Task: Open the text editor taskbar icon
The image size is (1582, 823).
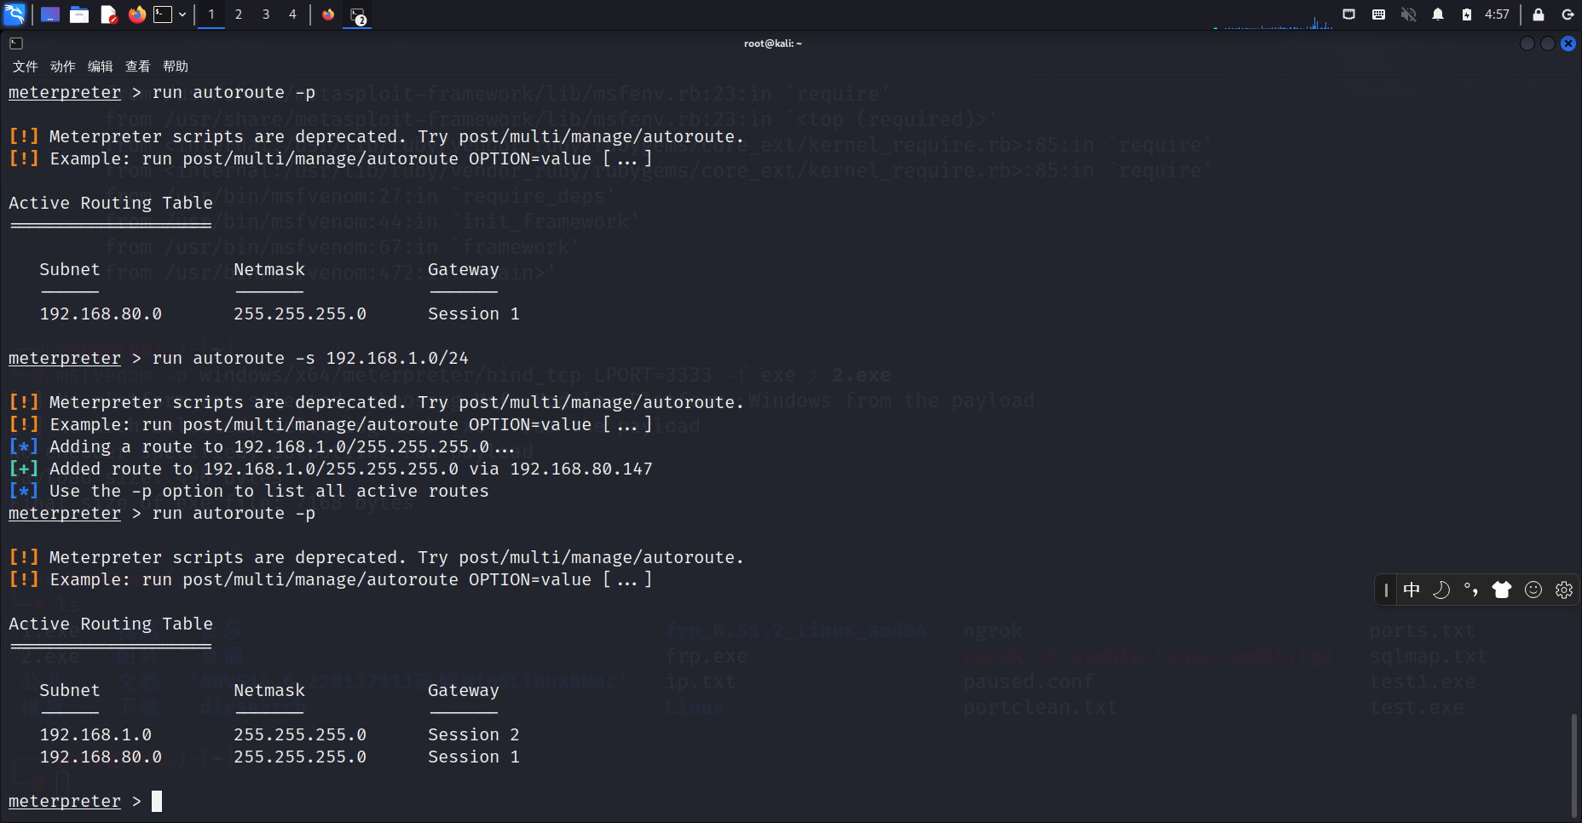Action: pyautogui.click(x=108, y=14)
